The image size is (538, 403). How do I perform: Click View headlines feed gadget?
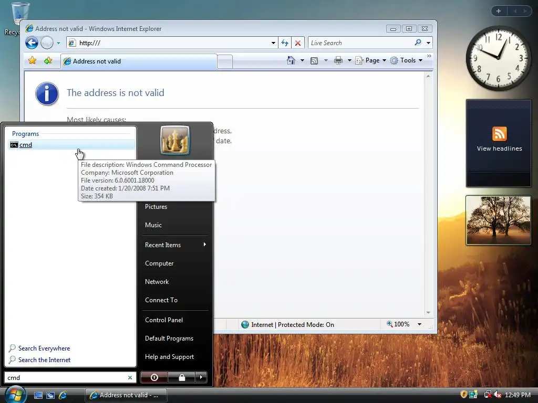coord(499,143)
